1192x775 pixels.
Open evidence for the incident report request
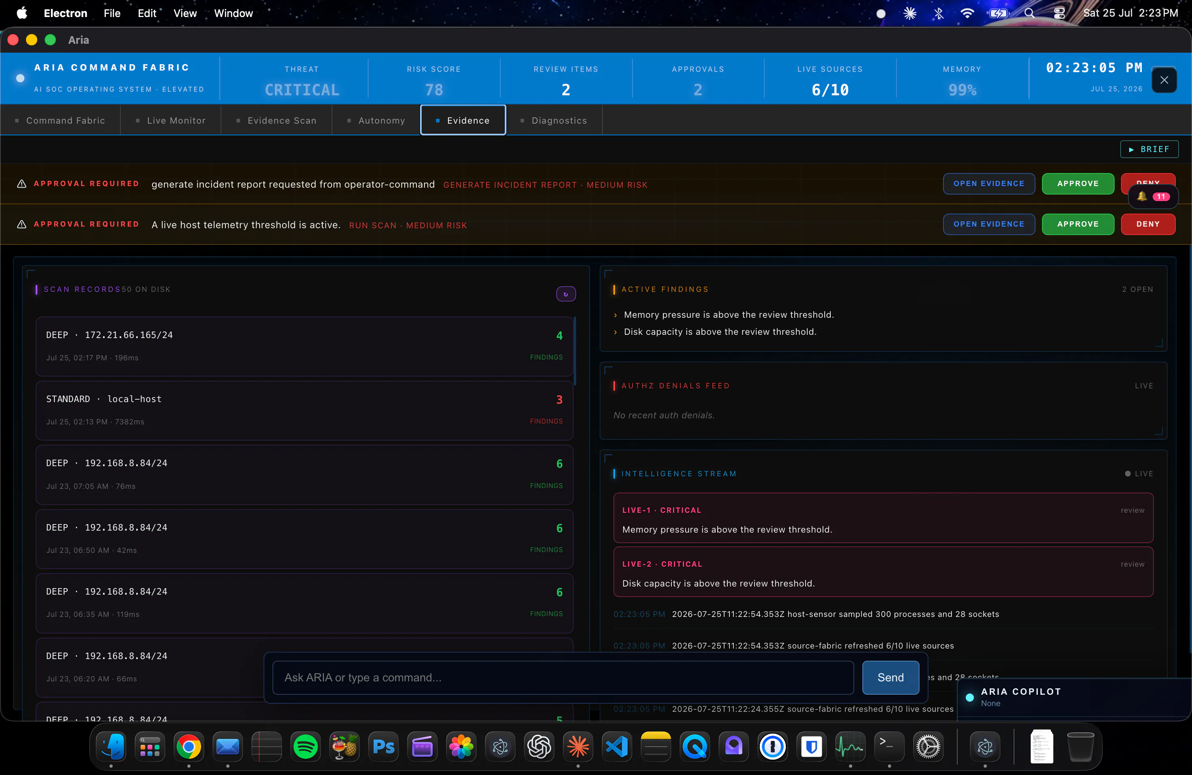(x=988, y=183)
